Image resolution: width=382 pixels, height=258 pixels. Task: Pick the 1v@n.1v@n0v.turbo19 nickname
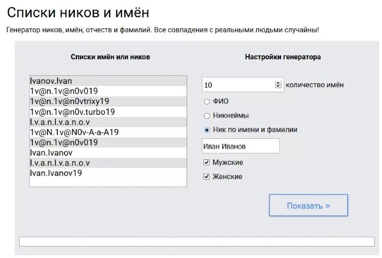[x=108, y=112]
